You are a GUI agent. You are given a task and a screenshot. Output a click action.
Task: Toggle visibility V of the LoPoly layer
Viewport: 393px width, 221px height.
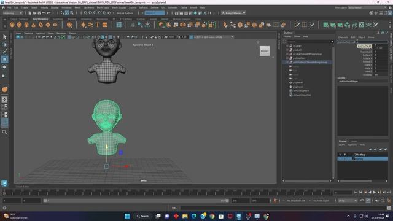point(340,158)
